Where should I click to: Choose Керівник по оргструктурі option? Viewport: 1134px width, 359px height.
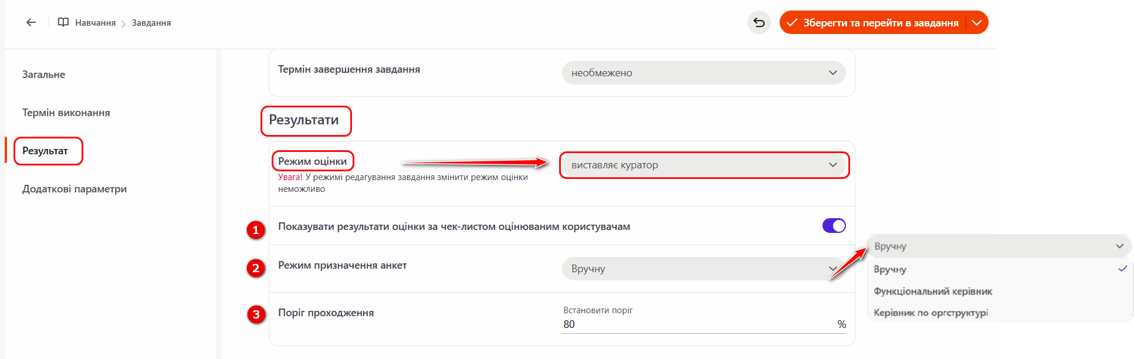(930, 313)
